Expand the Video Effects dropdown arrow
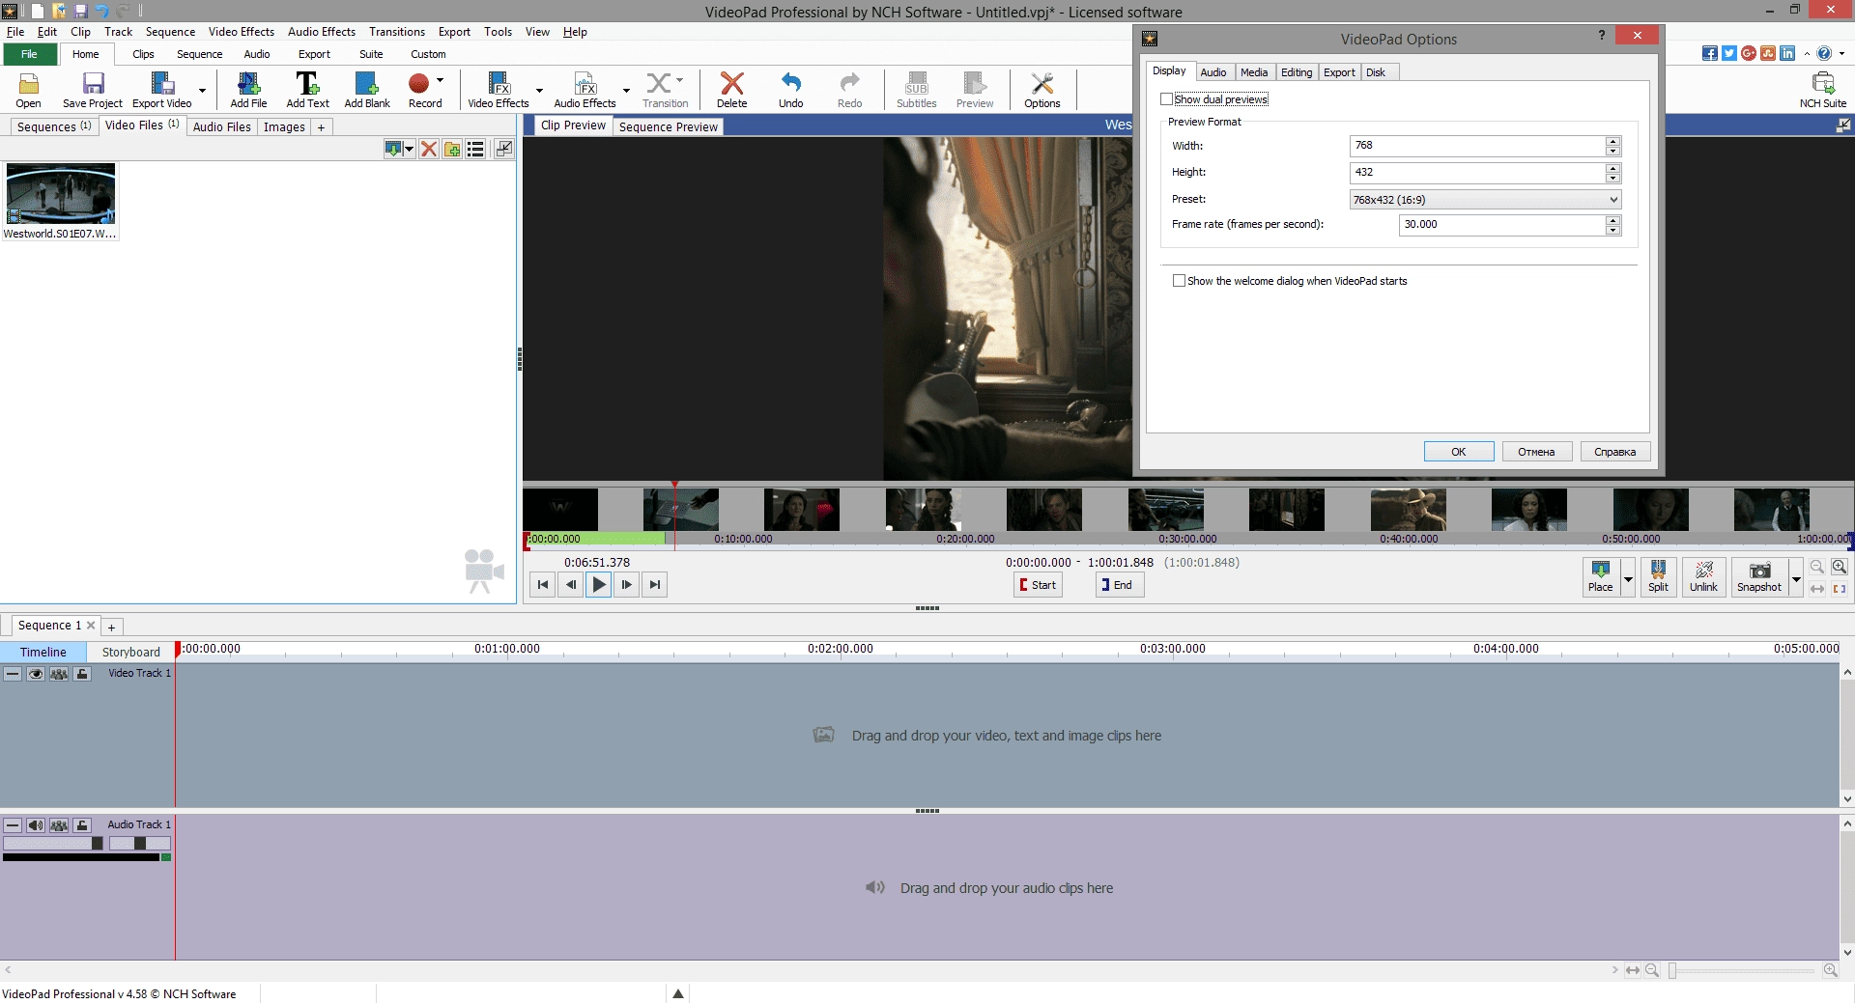 539,90
